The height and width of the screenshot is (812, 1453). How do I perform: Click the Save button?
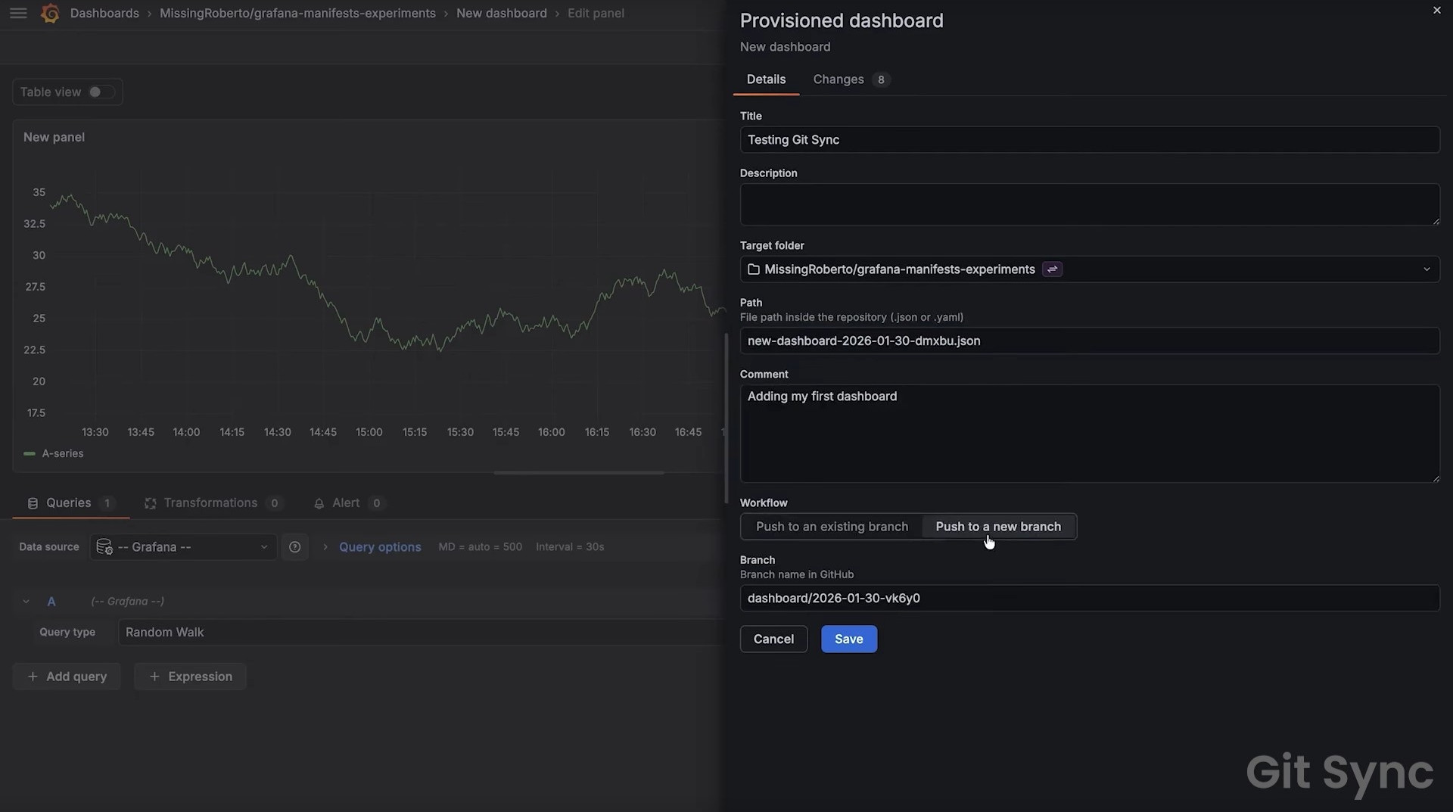tap(848, 639)
